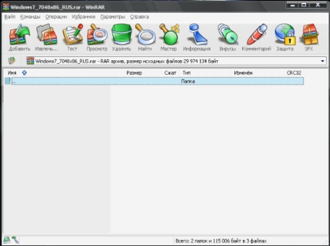Open the Команды menu
This screenshot has height=246, width=330.
click(30, 17)
